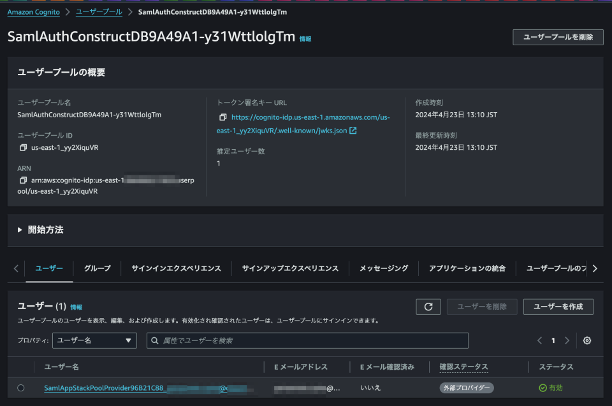Click the いいえ email verified cell

click(370, 388)
